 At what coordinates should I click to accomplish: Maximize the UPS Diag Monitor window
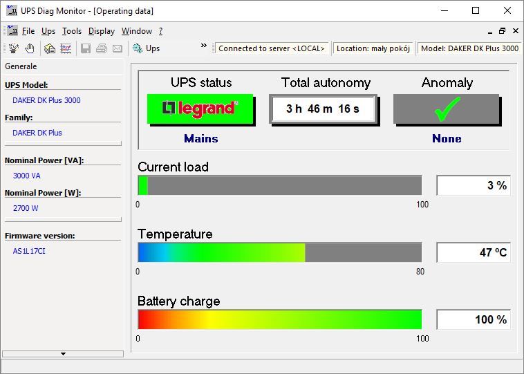coord(476,10)
